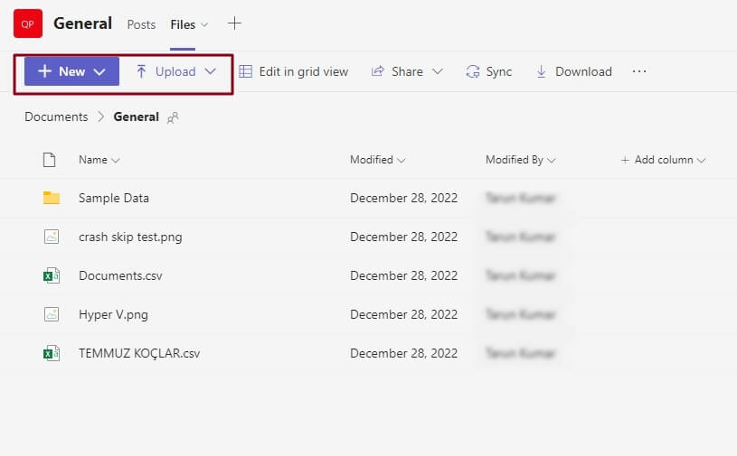737x456 pixels.
Task: Click the image icon for Hyper V.png
Action: (52, 314)
